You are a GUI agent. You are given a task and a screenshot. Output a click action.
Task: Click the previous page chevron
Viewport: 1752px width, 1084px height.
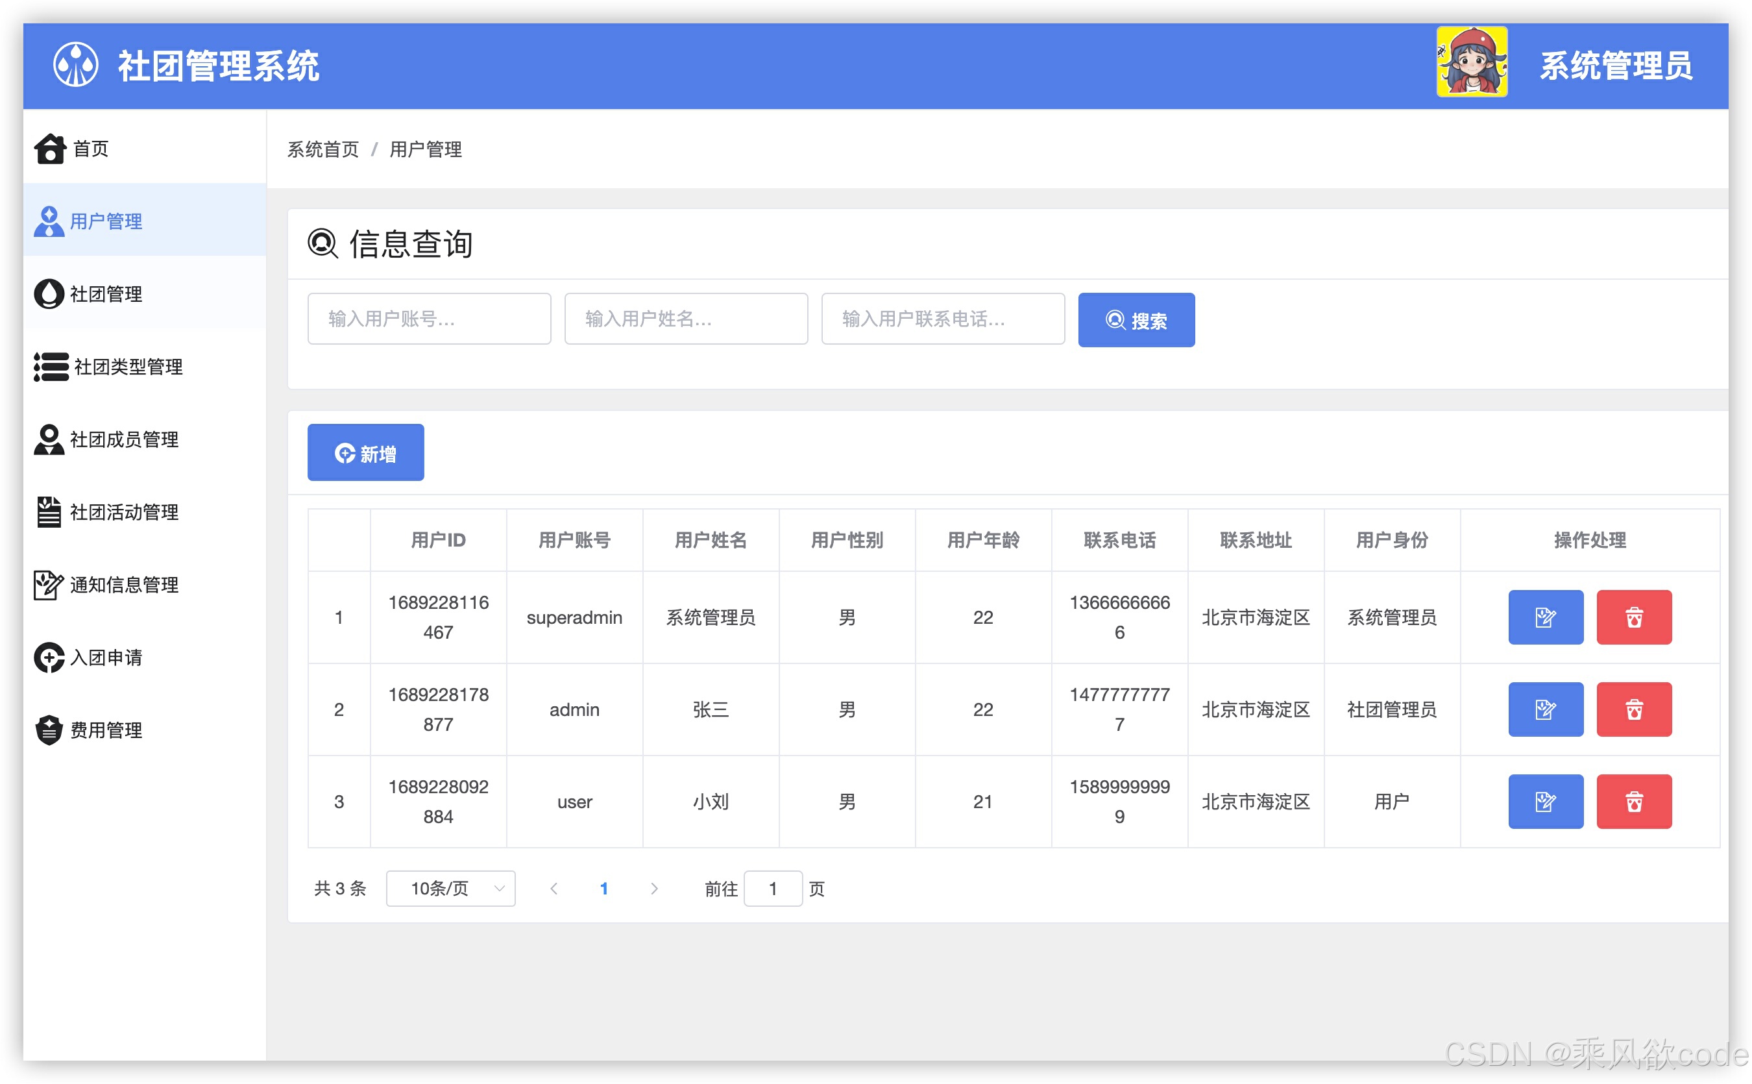coord(555,888)
